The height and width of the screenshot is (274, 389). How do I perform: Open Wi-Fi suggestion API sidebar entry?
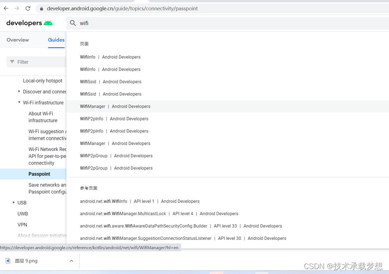[47, 135]
